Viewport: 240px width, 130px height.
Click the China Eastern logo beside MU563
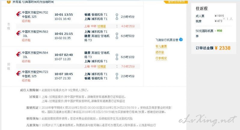click(19, 33)
